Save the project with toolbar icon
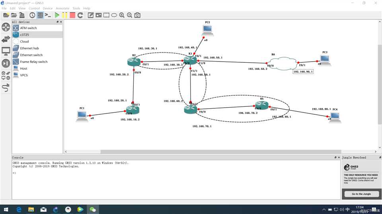 click(21, 15)
